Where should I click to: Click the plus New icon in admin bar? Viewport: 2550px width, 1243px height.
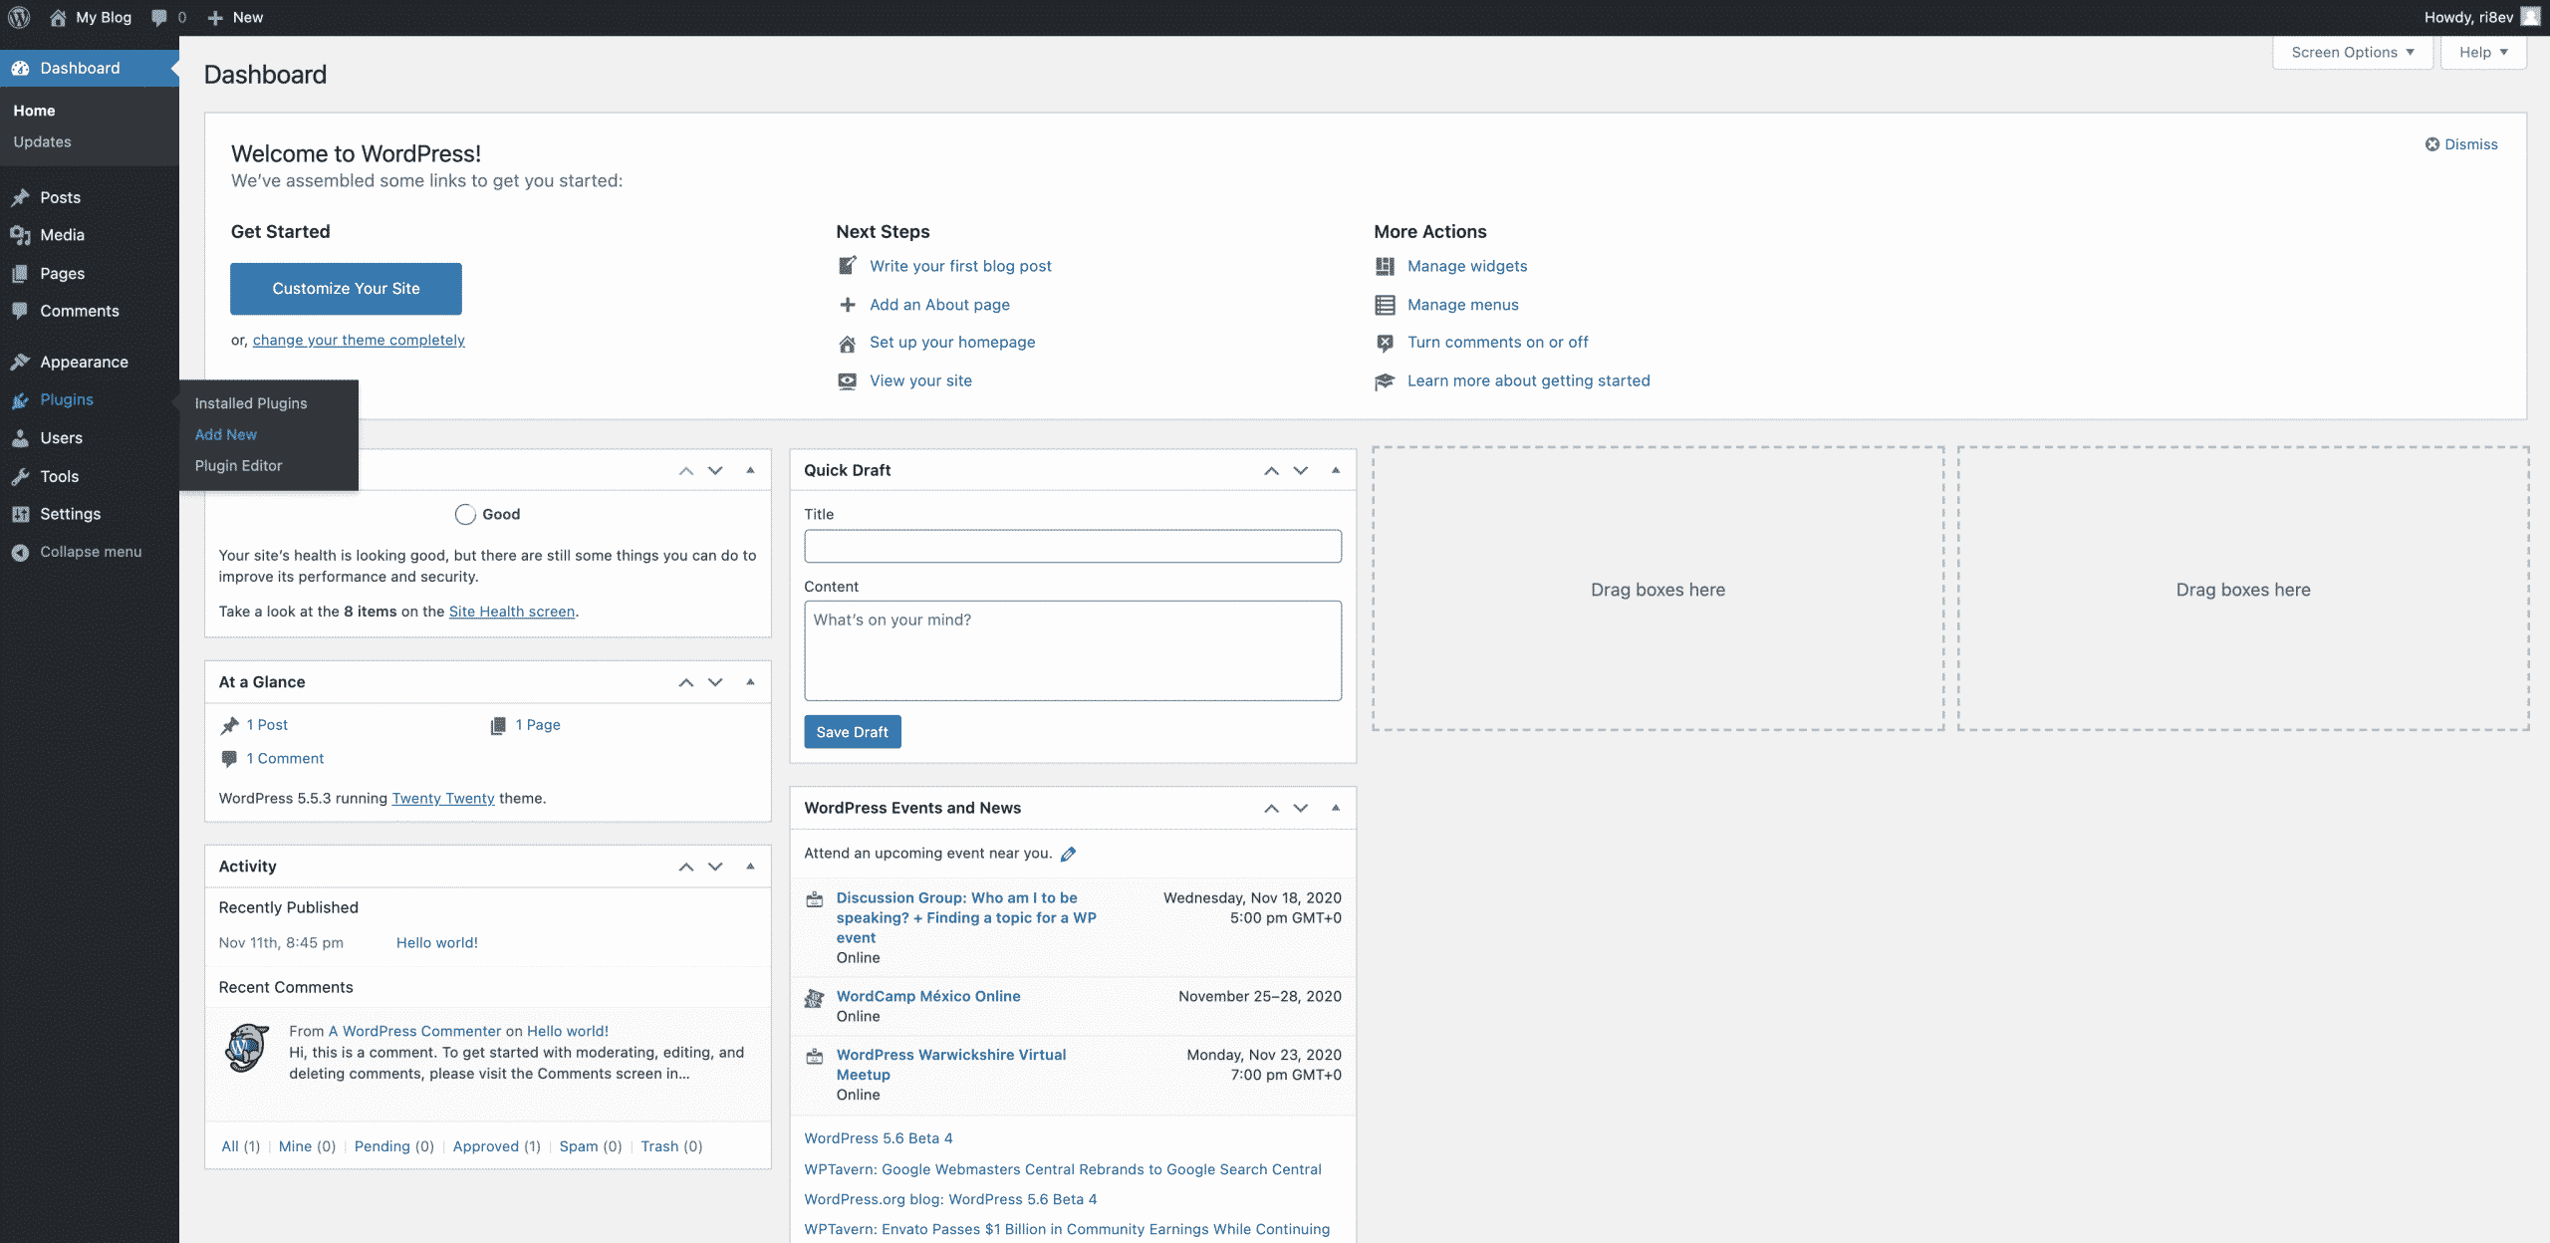tap(215, 17)
